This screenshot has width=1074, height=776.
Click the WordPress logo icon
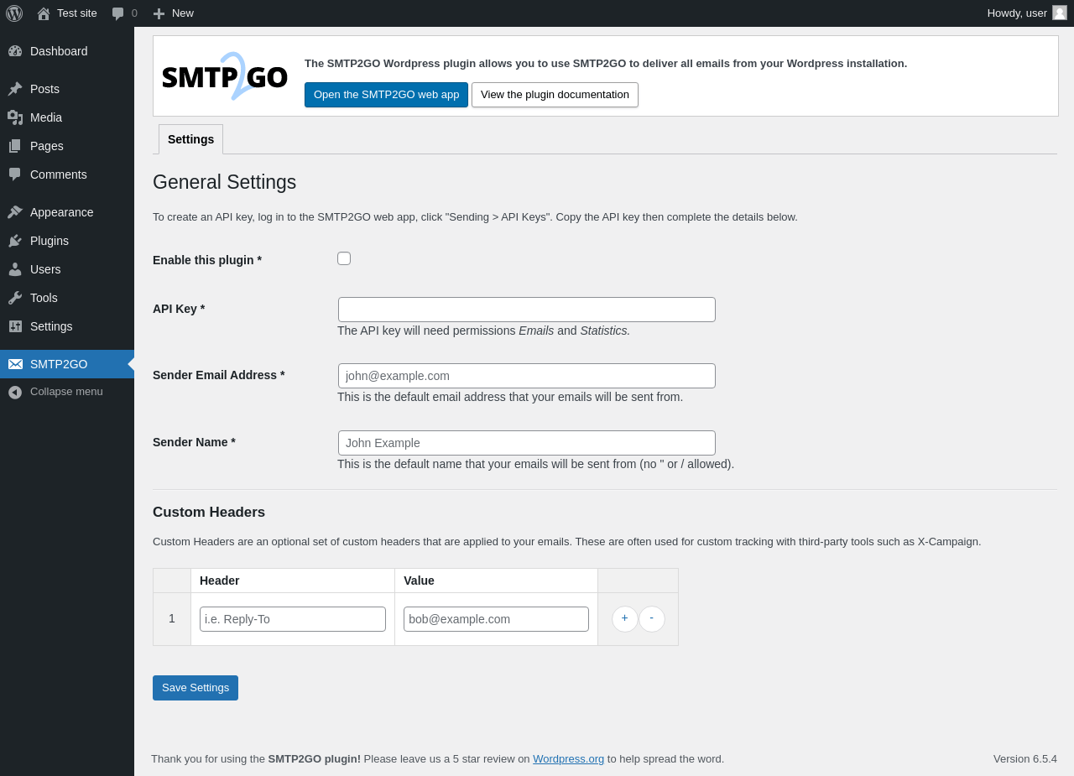pos(14,13)
